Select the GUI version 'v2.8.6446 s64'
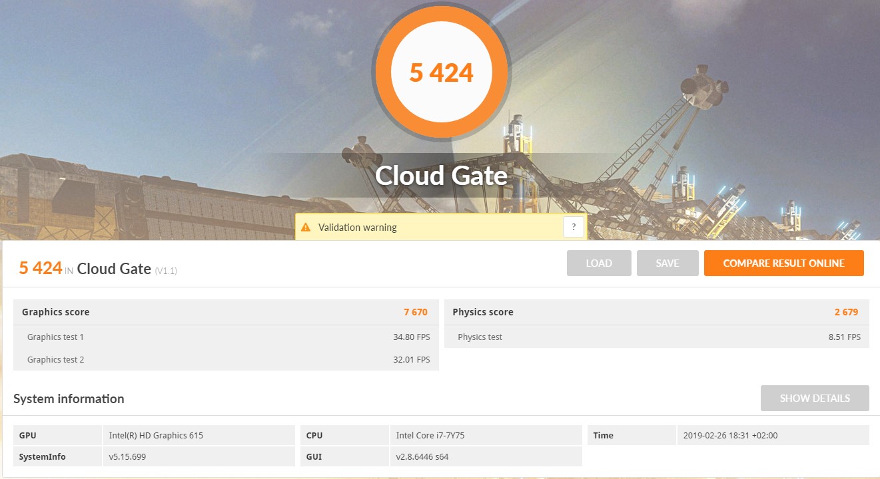Viewport: 880px width, 479px height. click(x=424, y=457)
